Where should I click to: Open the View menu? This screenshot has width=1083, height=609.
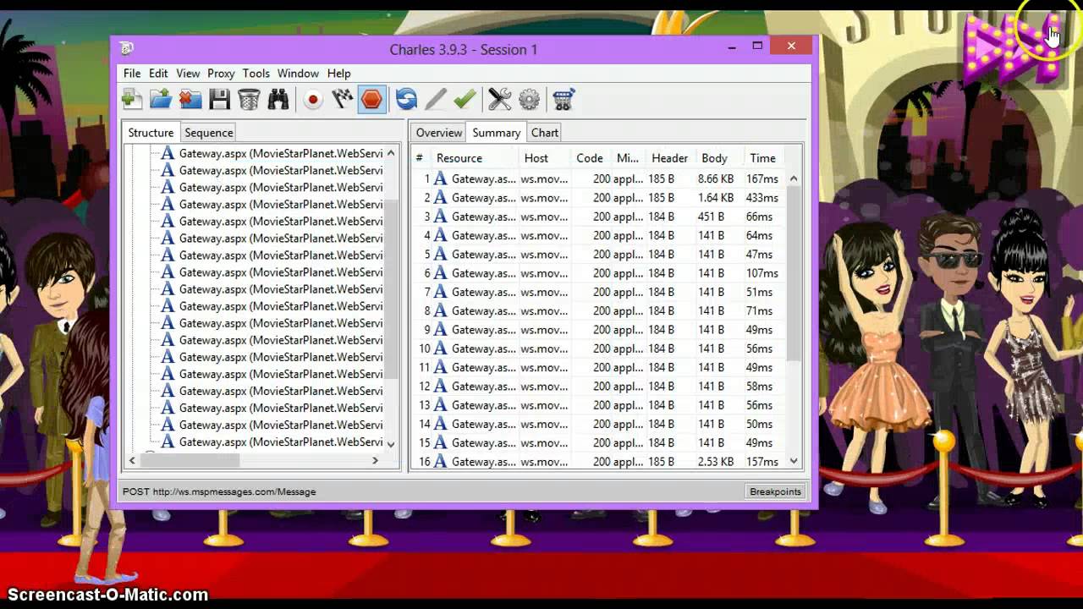coord(188,74)
